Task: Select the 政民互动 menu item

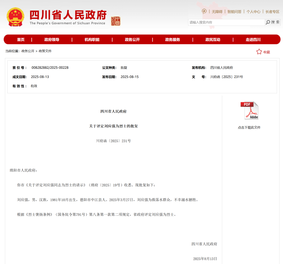Action: click(x=213, y=40)
